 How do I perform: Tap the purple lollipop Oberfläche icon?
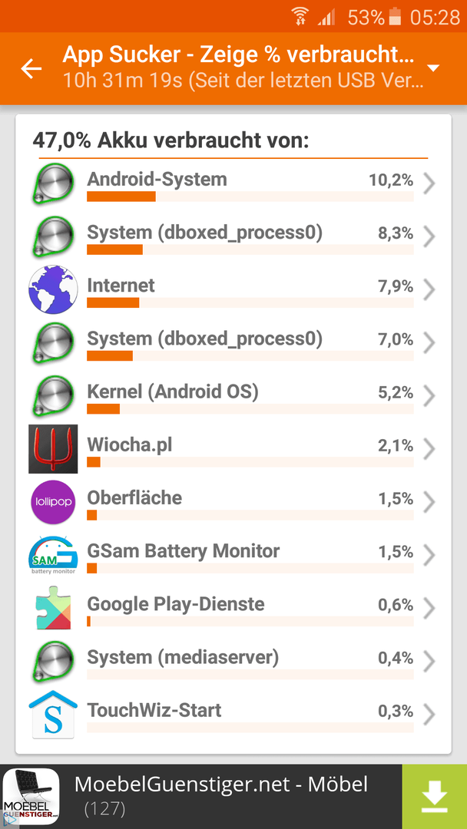[x=53, y=501]
